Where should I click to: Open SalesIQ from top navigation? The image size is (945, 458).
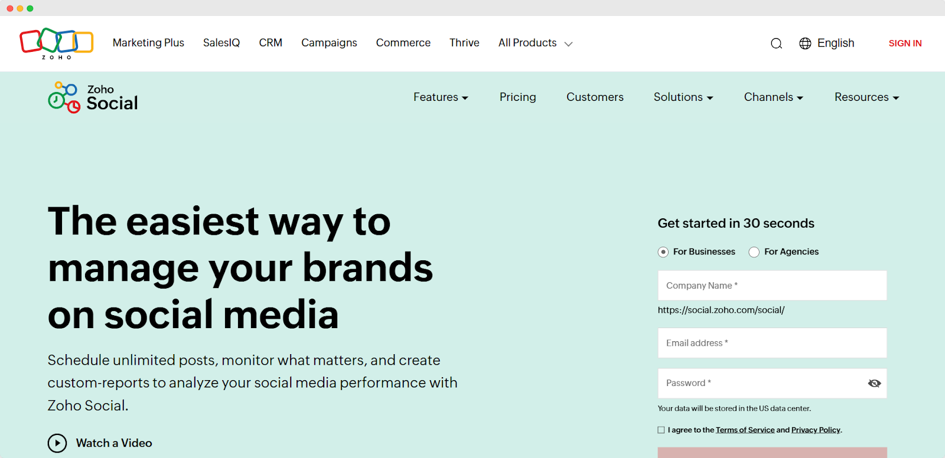tap(221, 43)
